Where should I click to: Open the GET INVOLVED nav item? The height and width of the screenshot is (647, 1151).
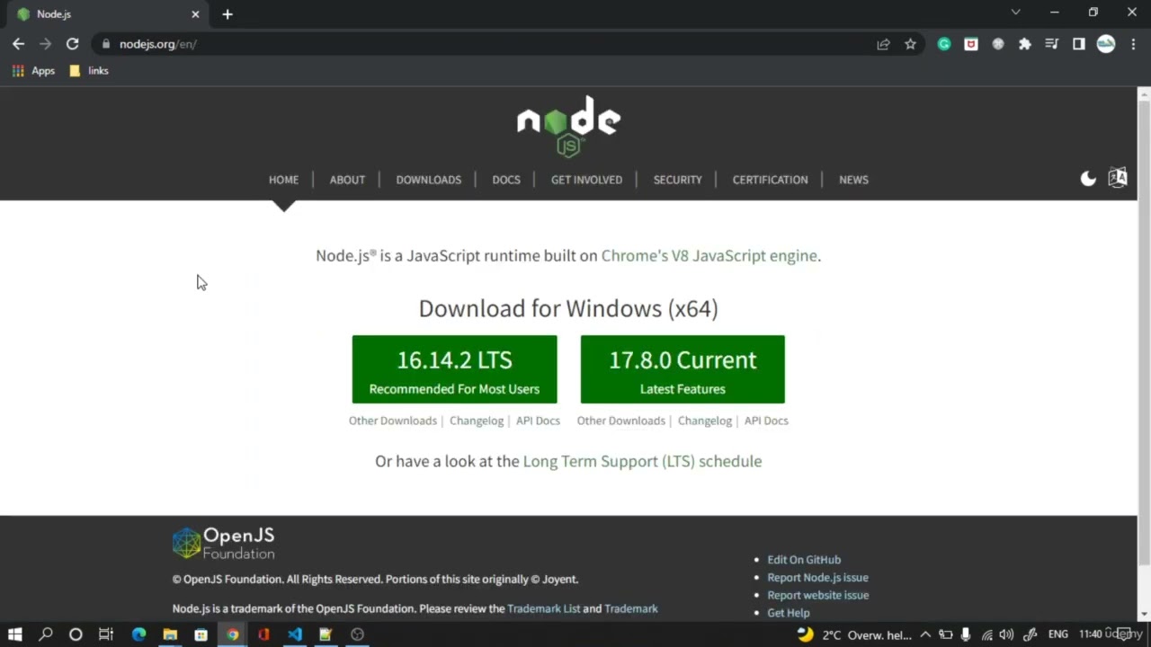[586, 180]
